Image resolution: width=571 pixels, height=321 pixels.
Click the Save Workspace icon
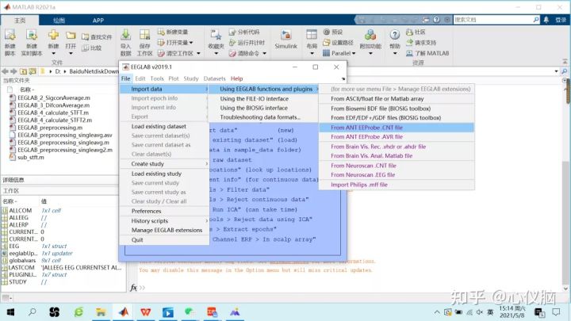(144, 36)
